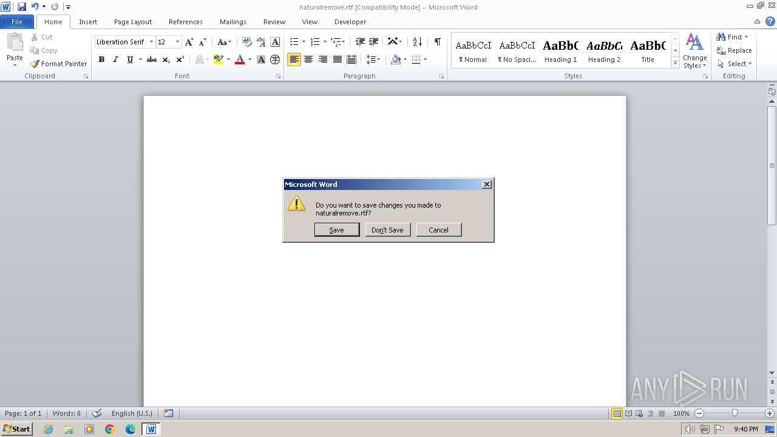Click the Align Text Right icon
The height and width of the screenshot is (437, 777).
coord(323,59)
